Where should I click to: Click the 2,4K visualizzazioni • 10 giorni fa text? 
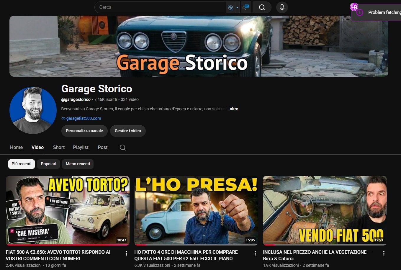click(36, 265)
